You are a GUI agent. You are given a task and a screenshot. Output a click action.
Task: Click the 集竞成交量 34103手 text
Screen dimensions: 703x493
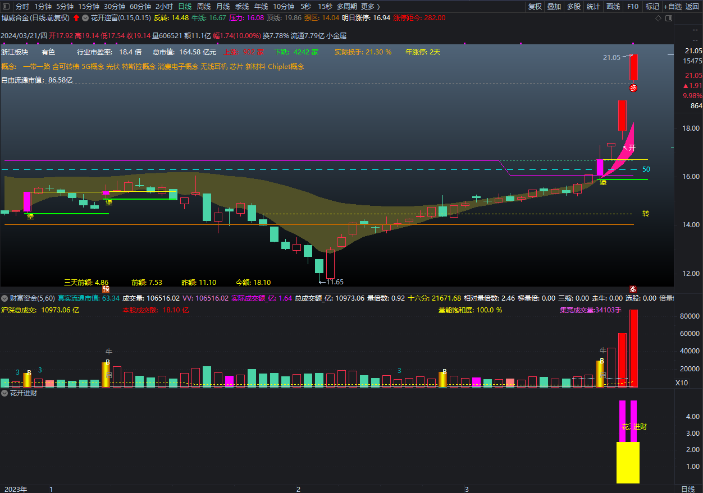[591, 310]
